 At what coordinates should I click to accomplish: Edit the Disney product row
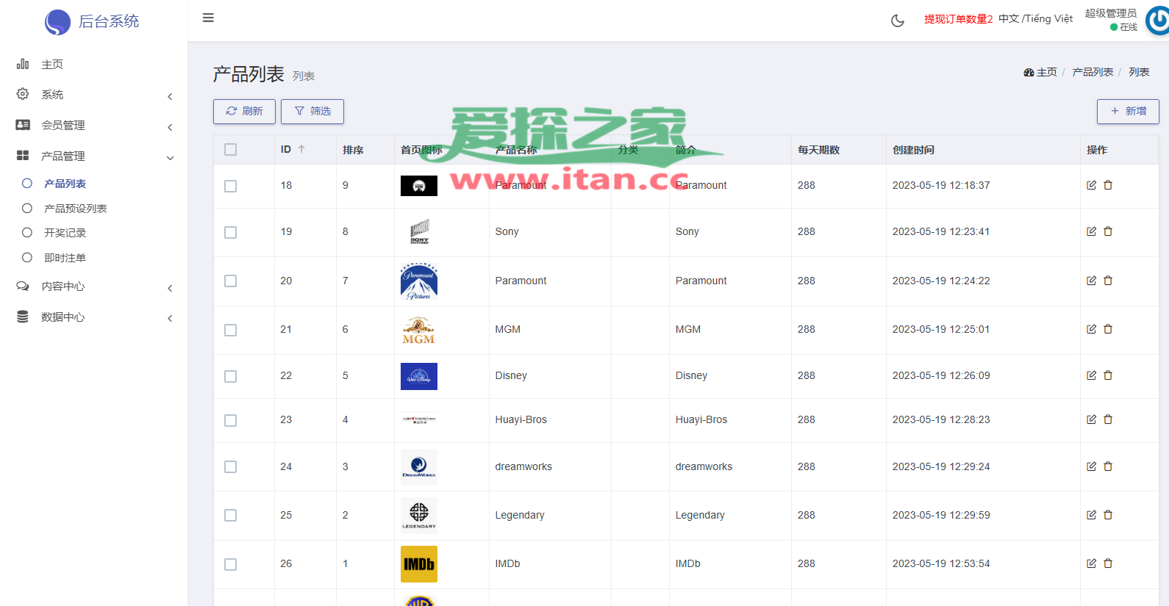tap(1092, 375)
